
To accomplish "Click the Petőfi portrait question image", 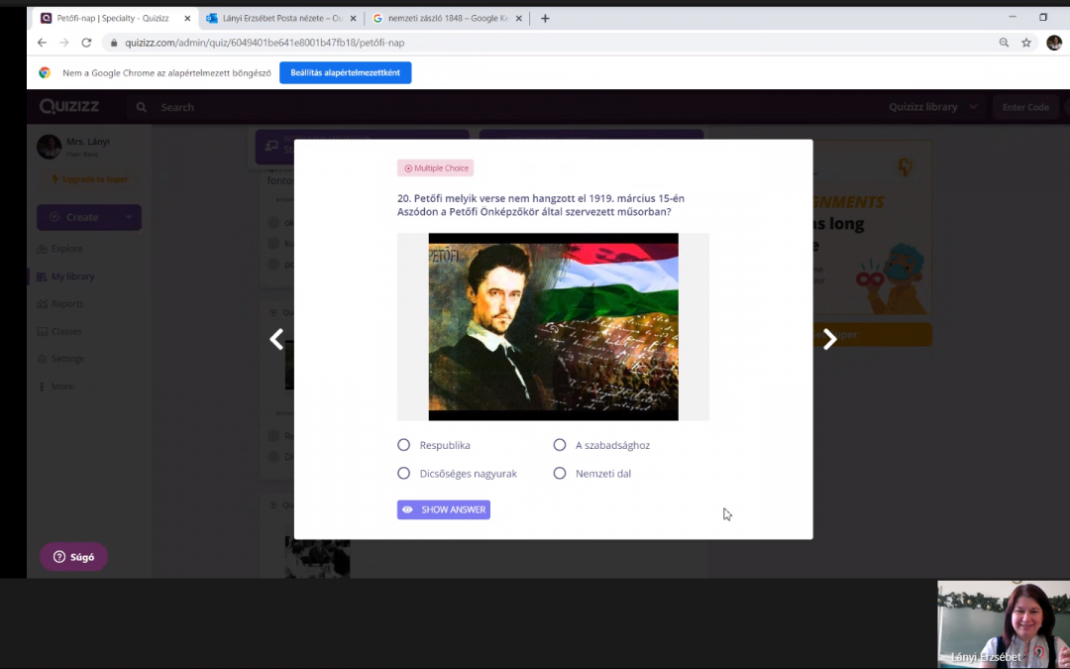I will click(x=554, y=327).
